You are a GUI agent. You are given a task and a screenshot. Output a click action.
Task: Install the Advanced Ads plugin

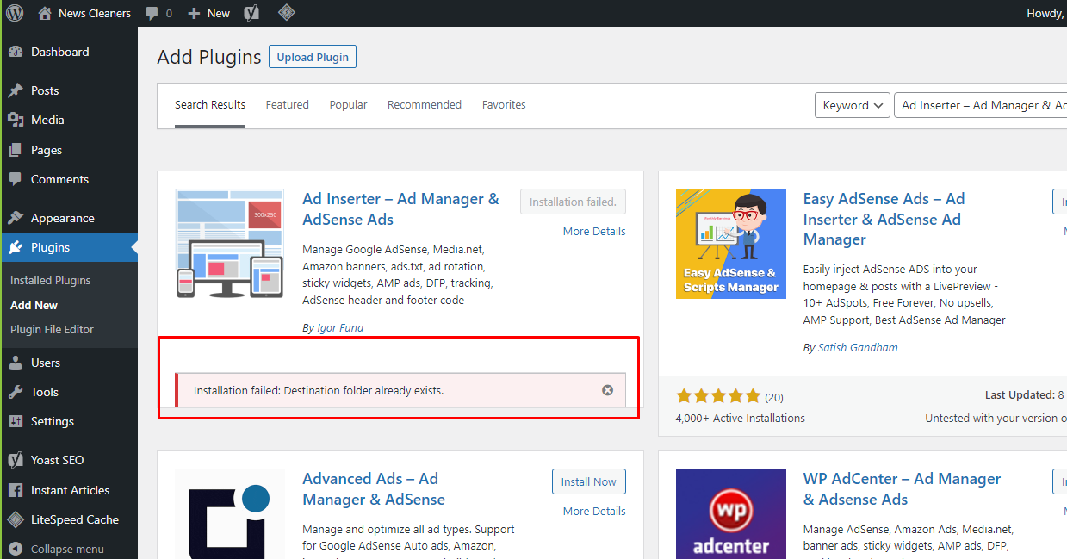point(588,481)
